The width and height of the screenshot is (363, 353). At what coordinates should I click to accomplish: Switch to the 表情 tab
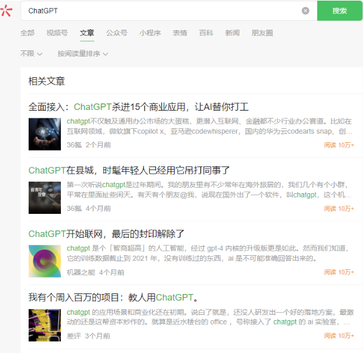[180, 33]
